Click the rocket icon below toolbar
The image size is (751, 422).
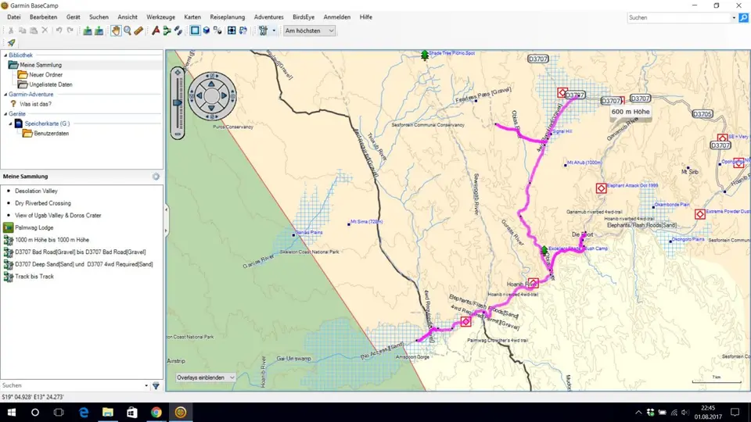tap(12, 42)
